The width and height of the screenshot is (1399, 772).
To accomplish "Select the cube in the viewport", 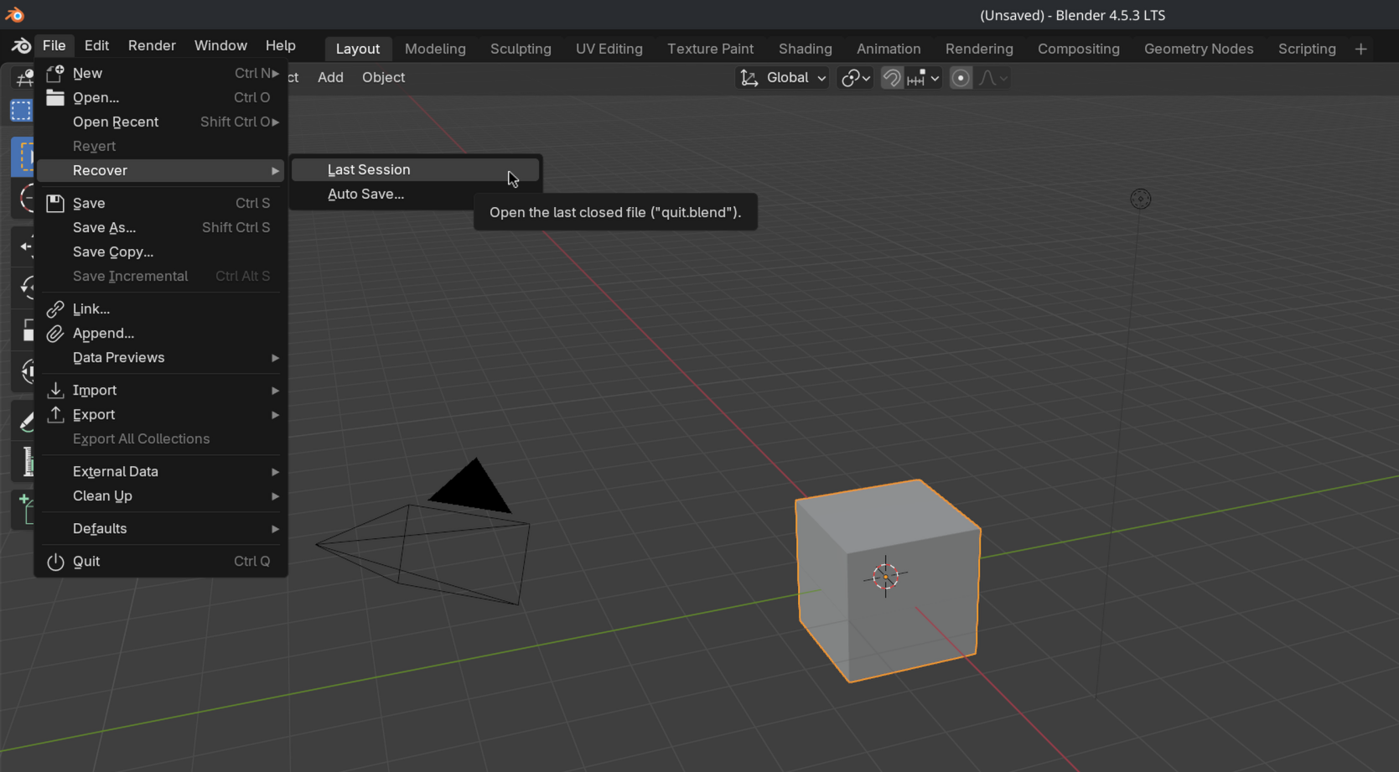I will point(889,580).
